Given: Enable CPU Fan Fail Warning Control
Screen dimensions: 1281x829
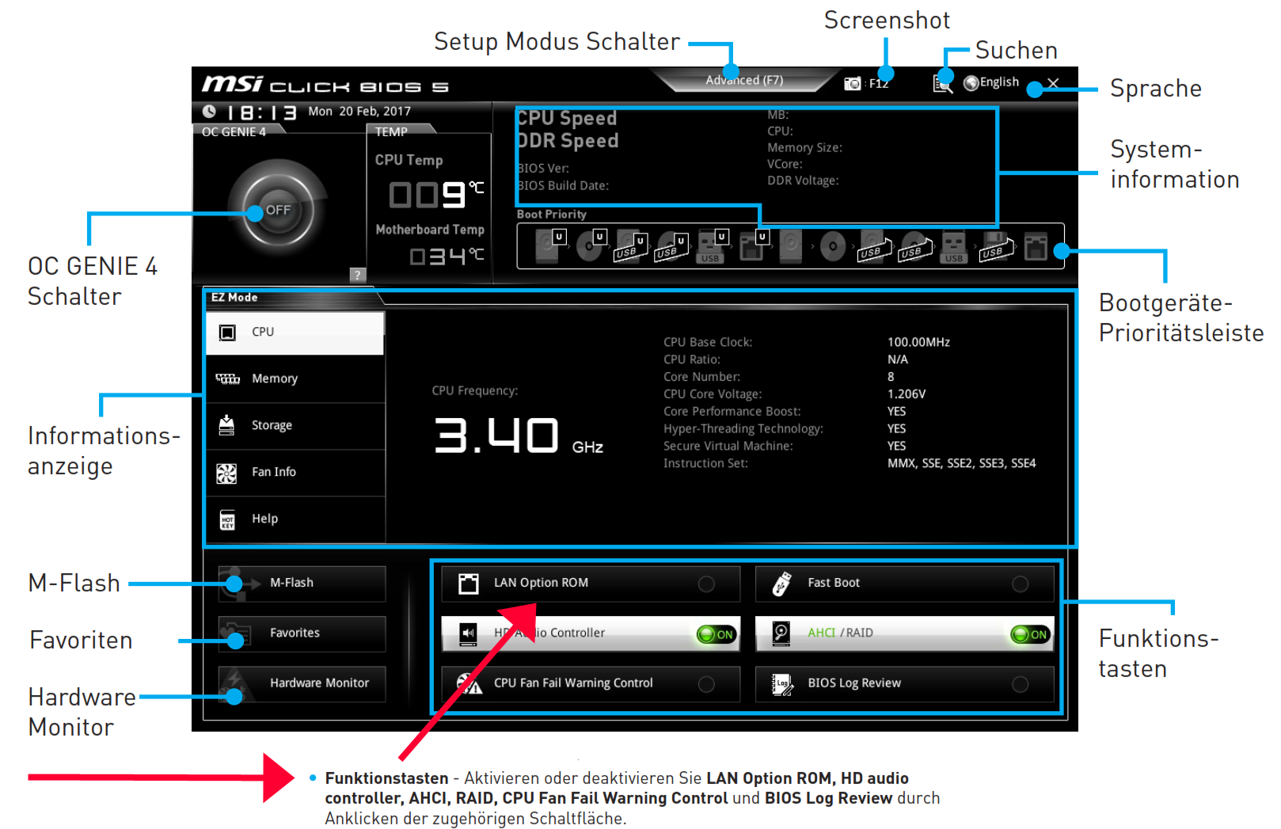Looking at the screenshot, I should point(591,684).
